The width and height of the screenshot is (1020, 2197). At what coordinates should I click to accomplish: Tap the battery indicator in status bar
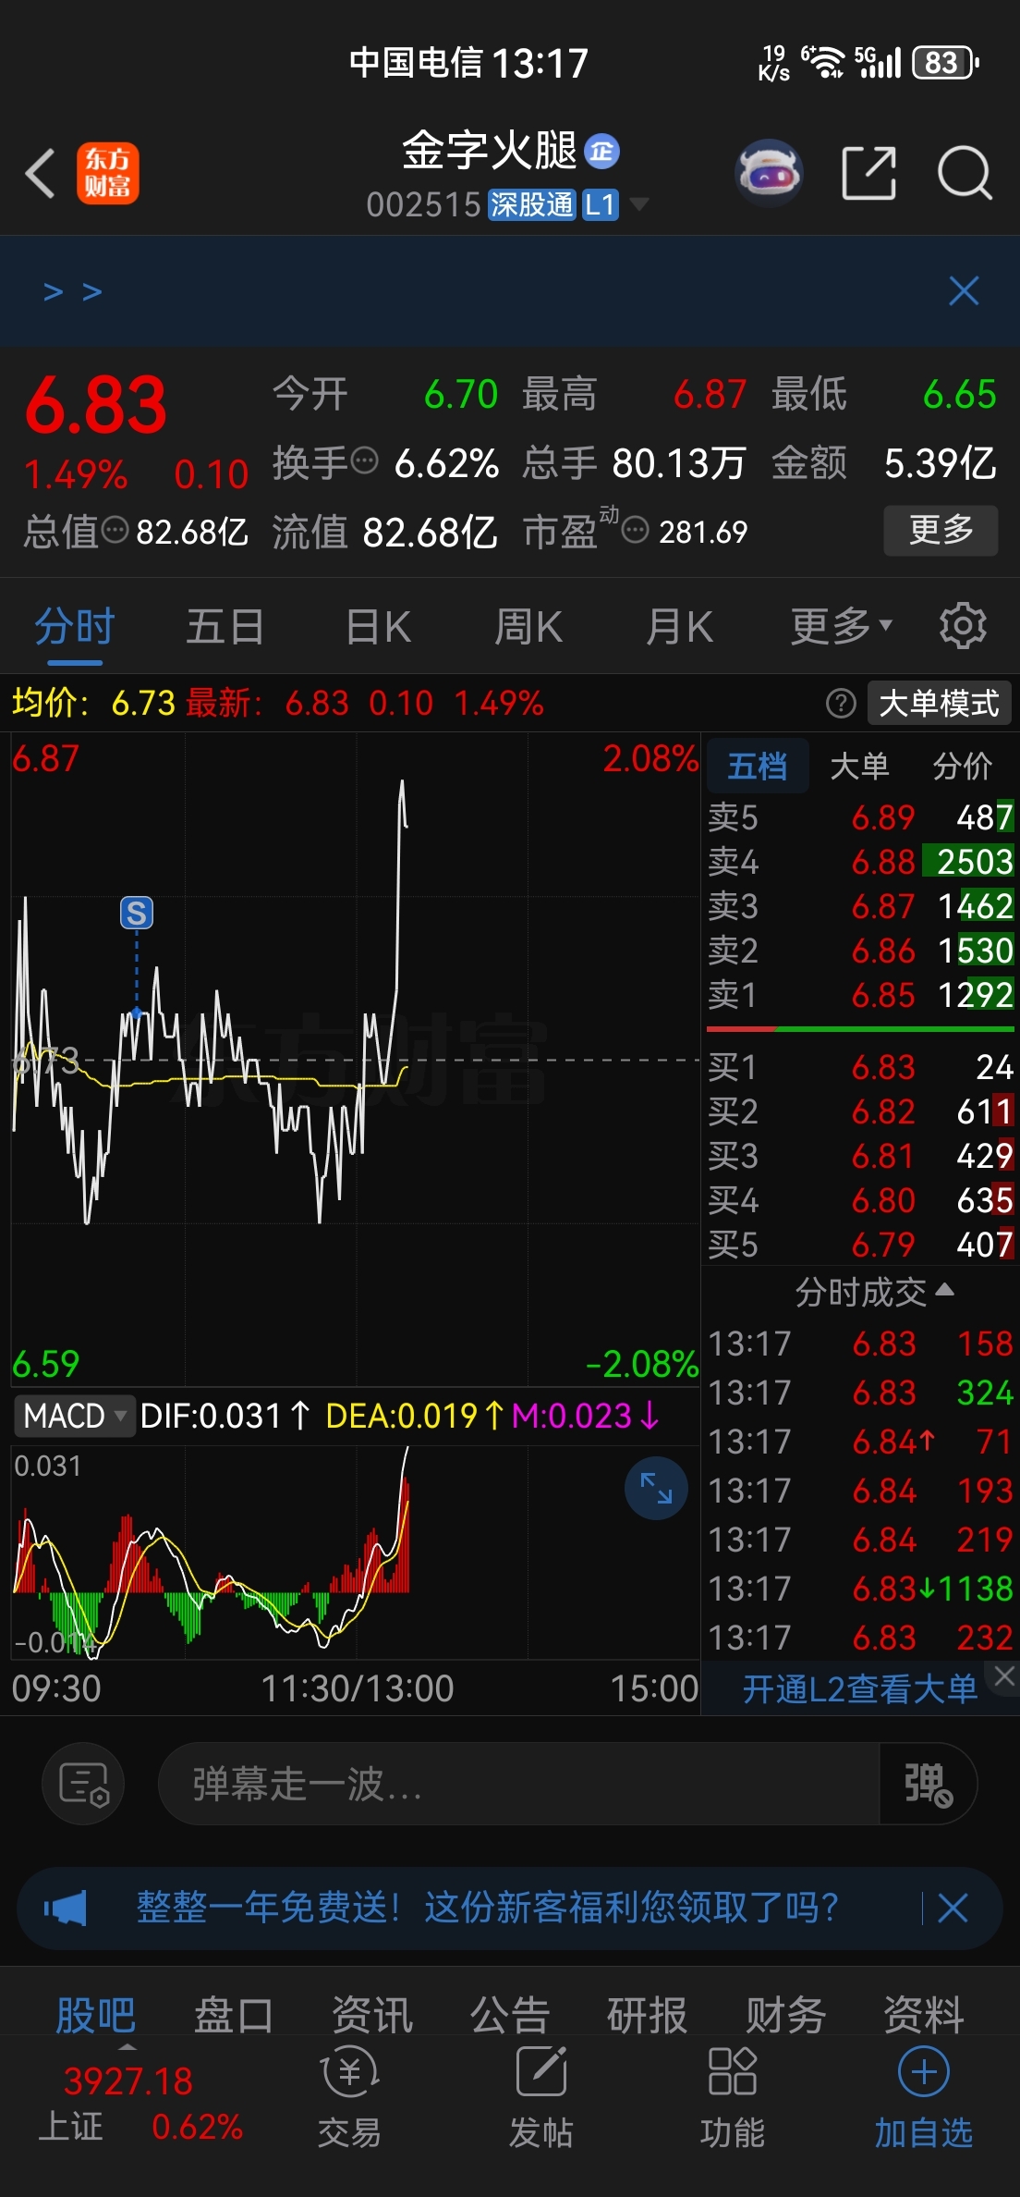945,63
